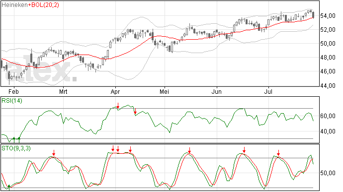Viewport: 343px width, 192px height.
Task: Select the Jul month label
Action: [x=268, y=91]
